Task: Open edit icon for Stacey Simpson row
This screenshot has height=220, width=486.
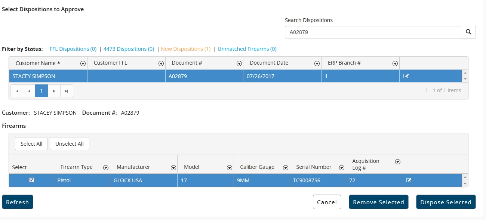Action: coord(406,76)
